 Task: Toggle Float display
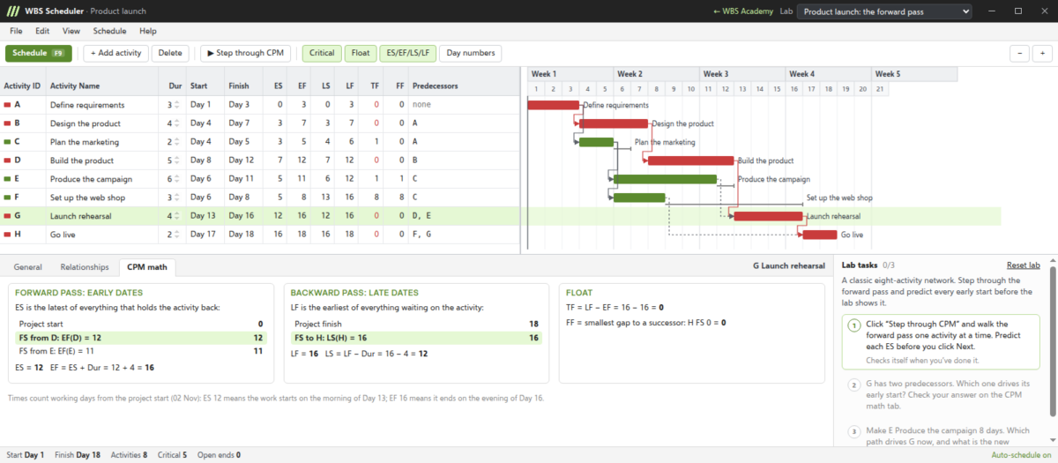pyautogui.click(x=361, y=53)
